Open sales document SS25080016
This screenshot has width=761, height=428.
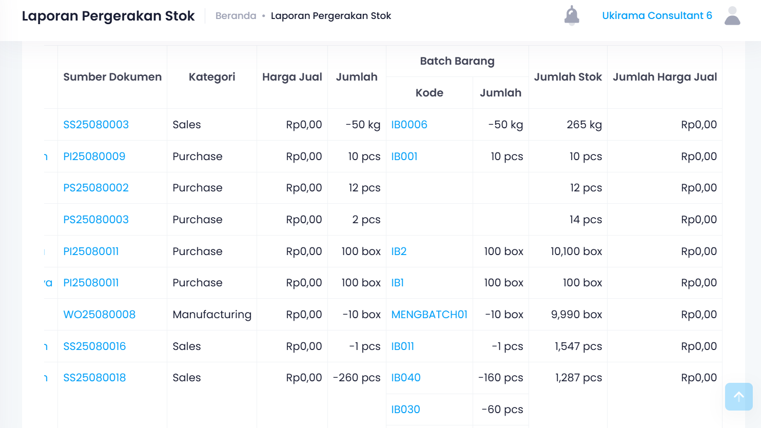(x=94, y=346)
